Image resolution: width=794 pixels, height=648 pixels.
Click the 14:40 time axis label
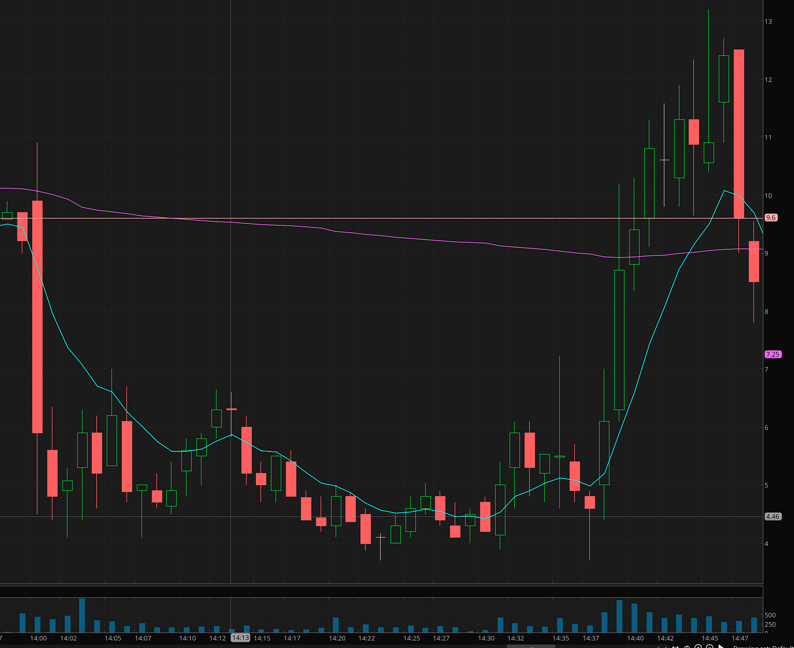(635, 638)
